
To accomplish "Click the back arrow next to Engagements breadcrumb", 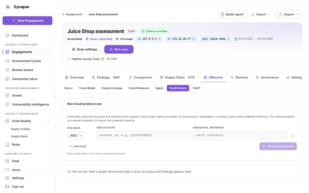I will pyautogui.click(x=63, y=14).
